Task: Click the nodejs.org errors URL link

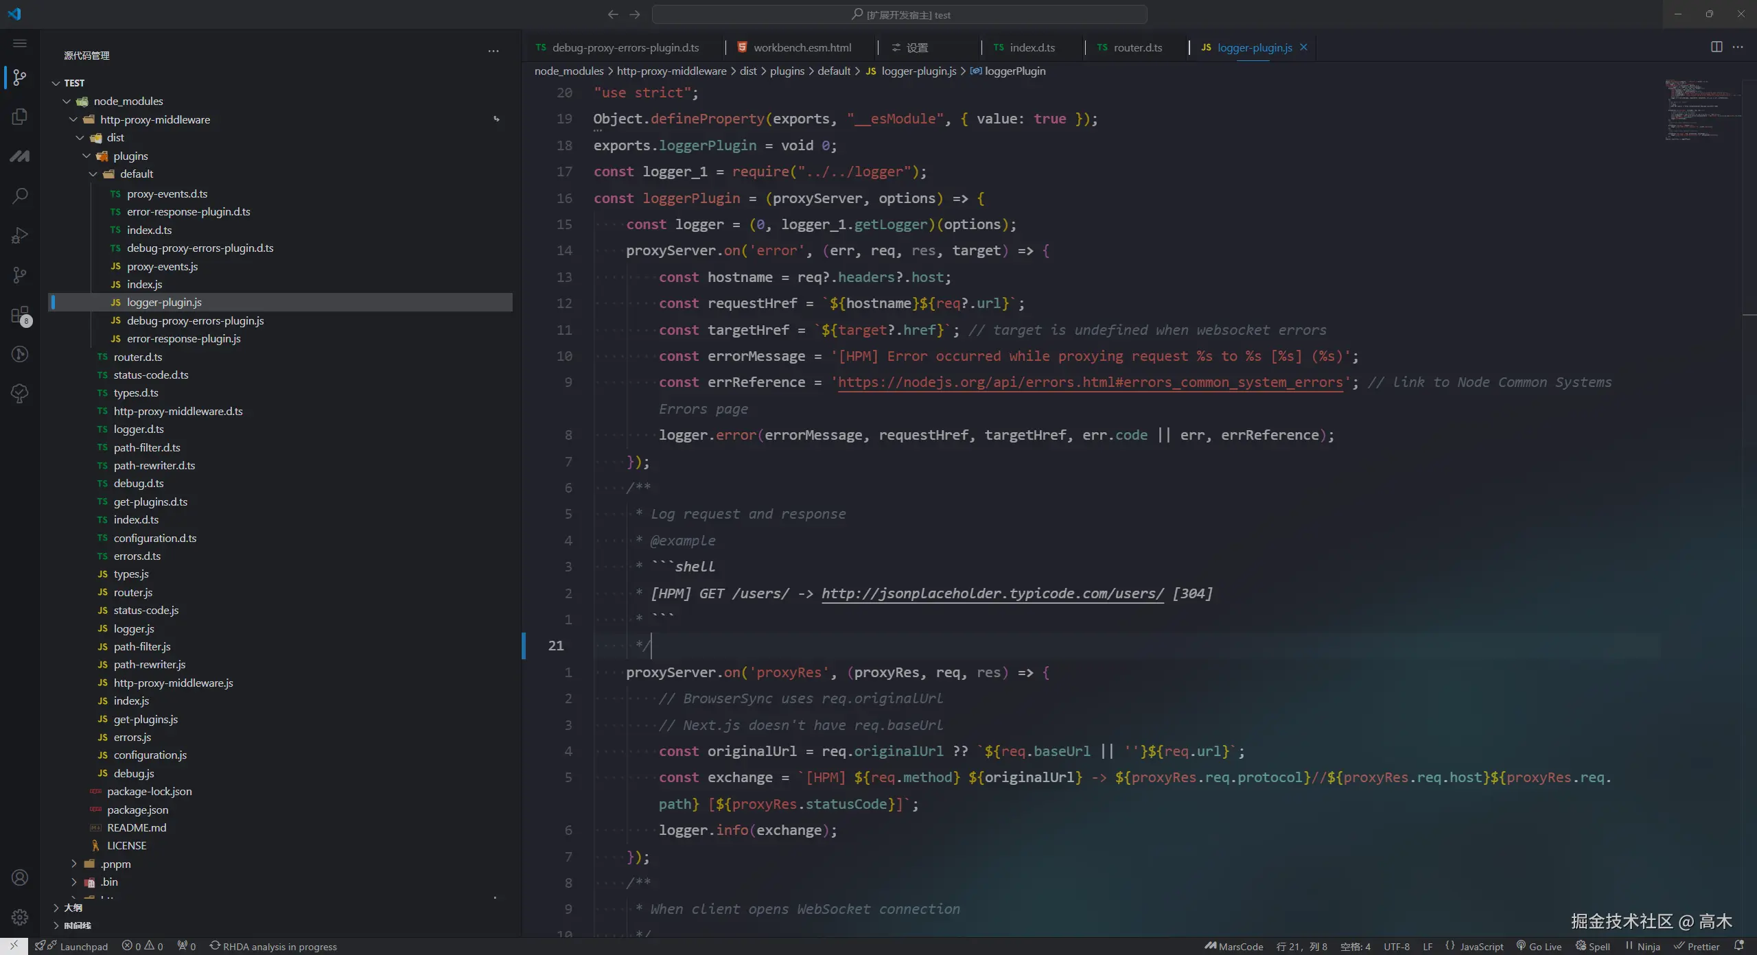Action: [1089, 382]
